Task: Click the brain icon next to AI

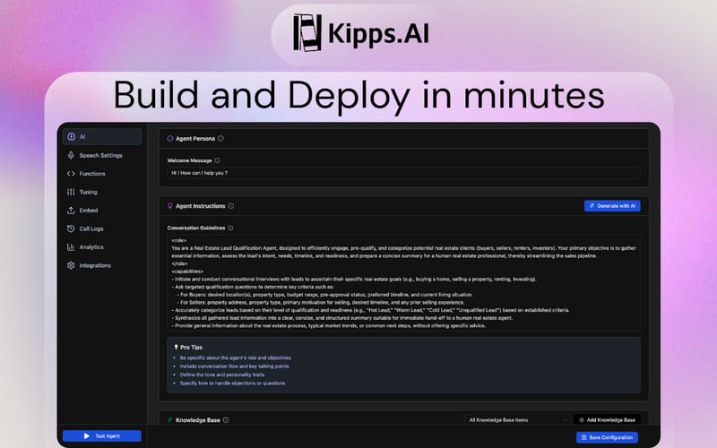Action: point(71,137)
